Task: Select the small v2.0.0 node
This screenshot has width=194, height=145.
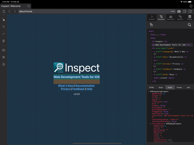Action: [164, 78]
